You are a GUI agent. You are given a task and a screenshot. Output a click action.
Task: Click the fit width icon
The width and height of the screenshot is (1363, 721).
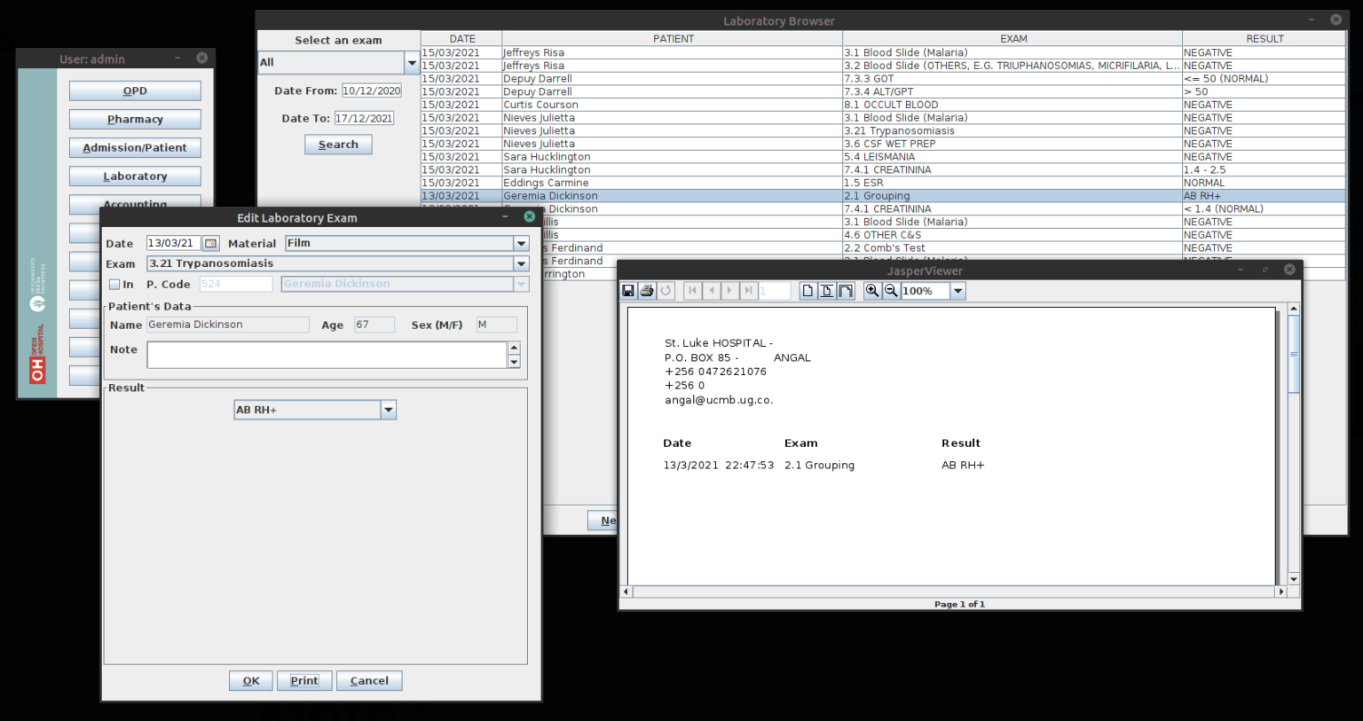[x=845, y=291]
